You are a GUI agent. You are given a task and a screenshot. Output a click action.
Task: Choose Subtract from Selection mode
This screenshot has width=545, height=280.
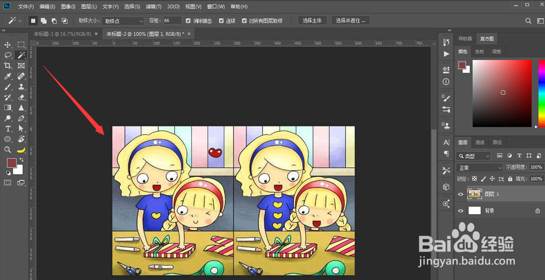[54, 21]
